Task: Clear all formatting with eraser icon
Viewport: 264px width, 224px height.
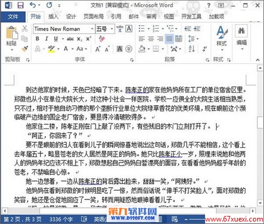Action: 102,39
